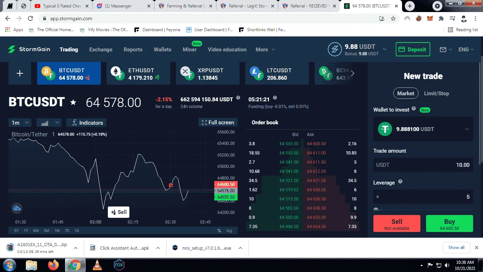Switch to the XRPUSDT instrument tab
The width and height of the screenshot is (483, 272).
click(x=208, y=73)
